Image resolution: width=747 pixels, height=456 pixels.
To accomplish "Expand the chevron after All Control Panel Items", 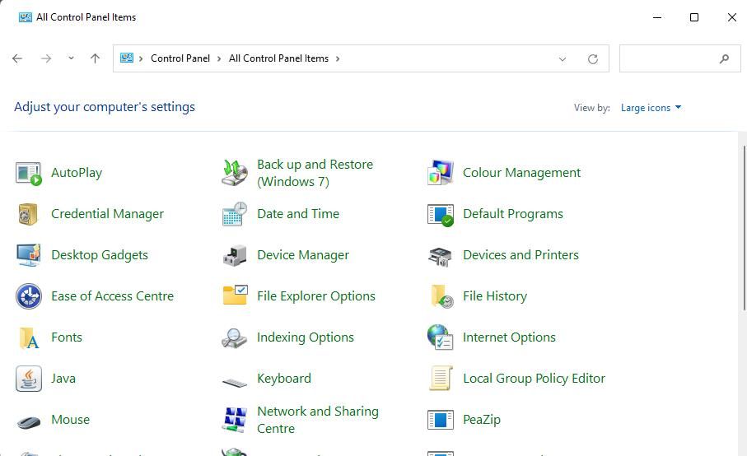I will tap(338, 58).
